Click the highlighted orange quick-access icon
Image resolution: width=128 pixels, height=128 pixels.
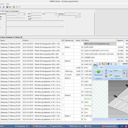click(106, 64)
